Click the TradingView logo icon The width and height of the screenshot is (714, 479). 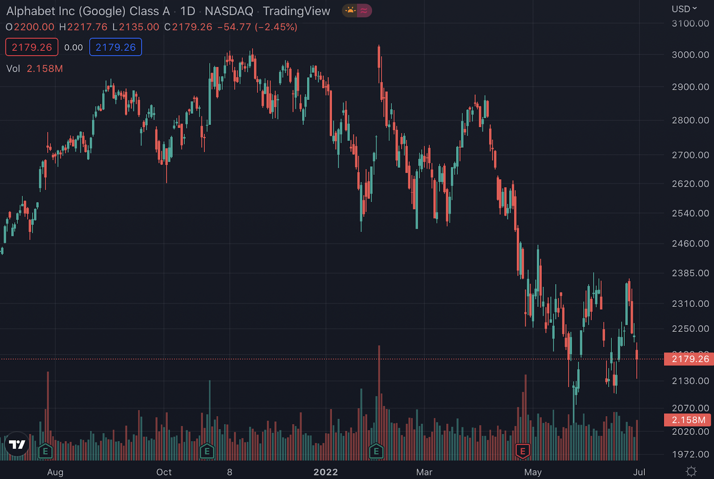coord(17,444)
